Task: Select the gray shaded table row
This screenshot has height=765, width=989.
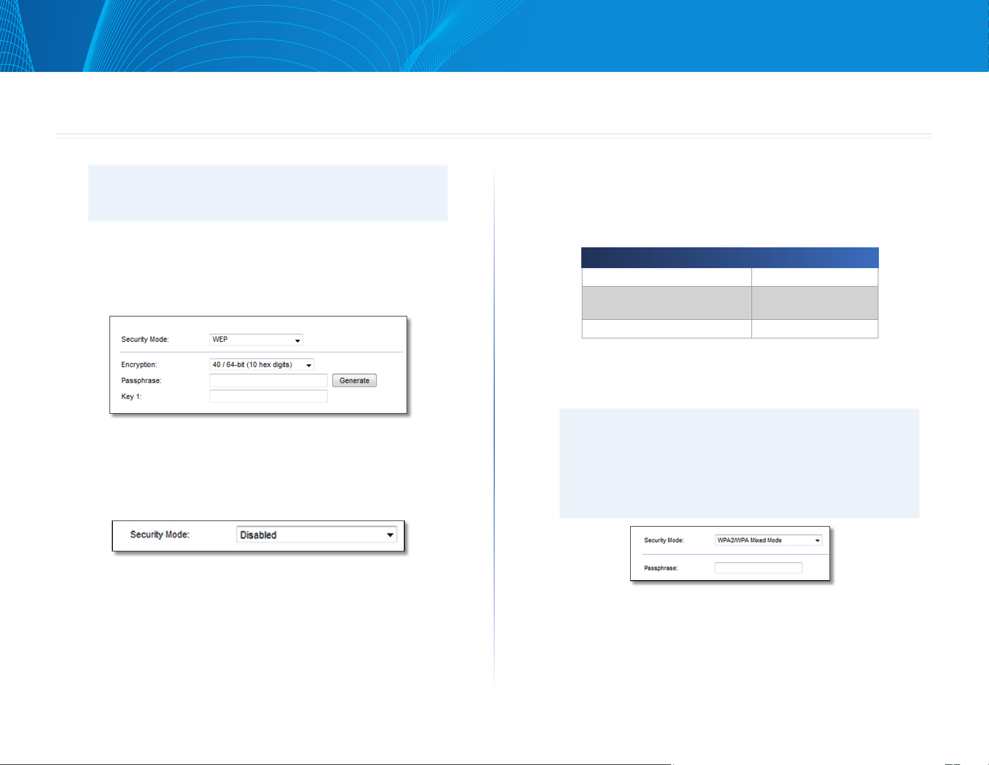Action: (x=730, y=303)
